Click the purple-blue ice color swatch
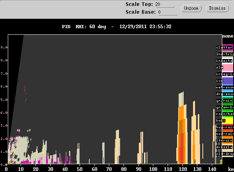Image resolution: width=234 pixels, height=172 pixels. [228, 81]
